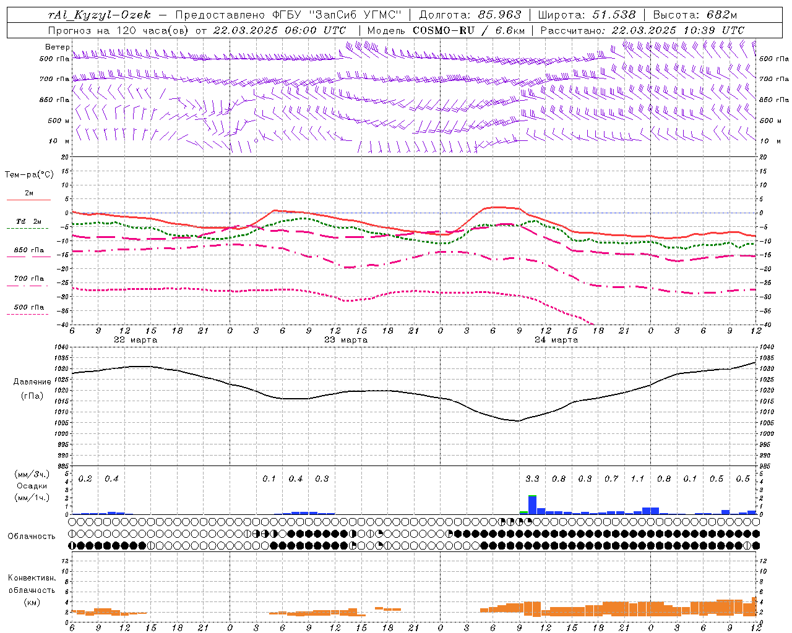The image size is (792, 633).
Task: Click the (мм/3ч.) precipitation unit label
Action: pos(32,474)
